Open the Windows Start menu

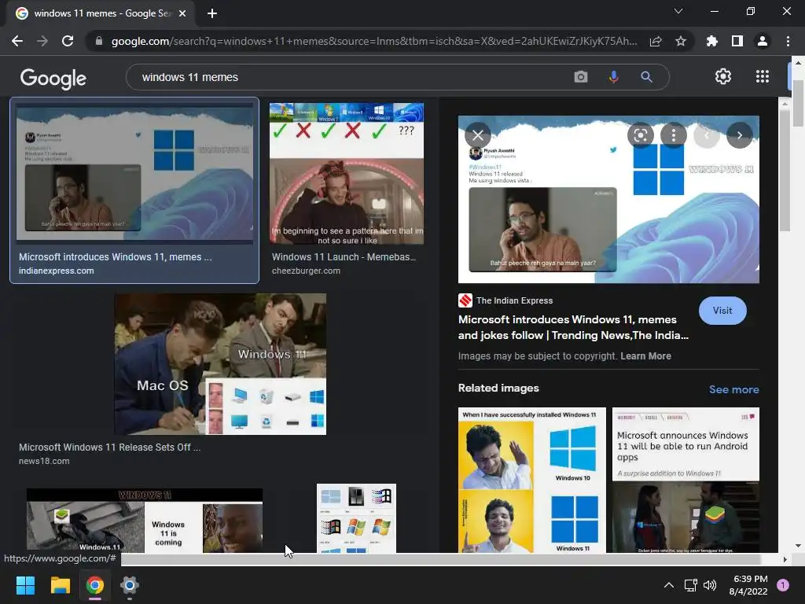pos(25,585)
